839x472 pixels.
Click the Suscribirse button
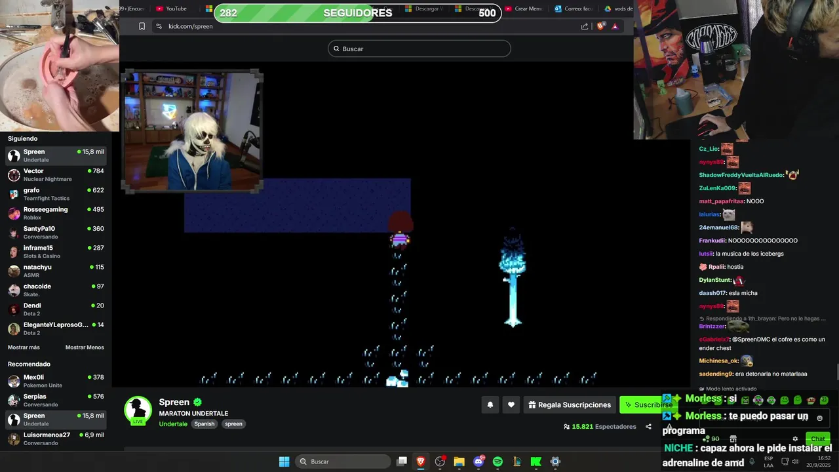click(647, 405)
